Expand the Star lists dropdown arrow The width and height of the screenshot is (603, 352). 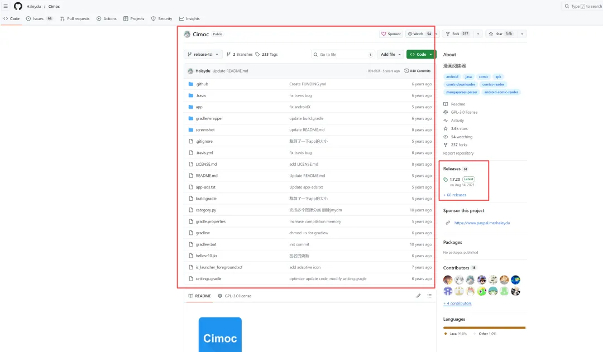[x=522, y=34]
